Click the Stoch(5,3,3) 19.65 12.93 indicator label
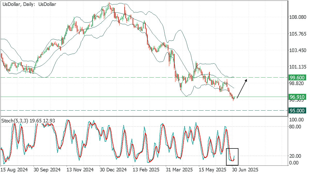Viewport: 310px width, 174px height. point(28,121)
